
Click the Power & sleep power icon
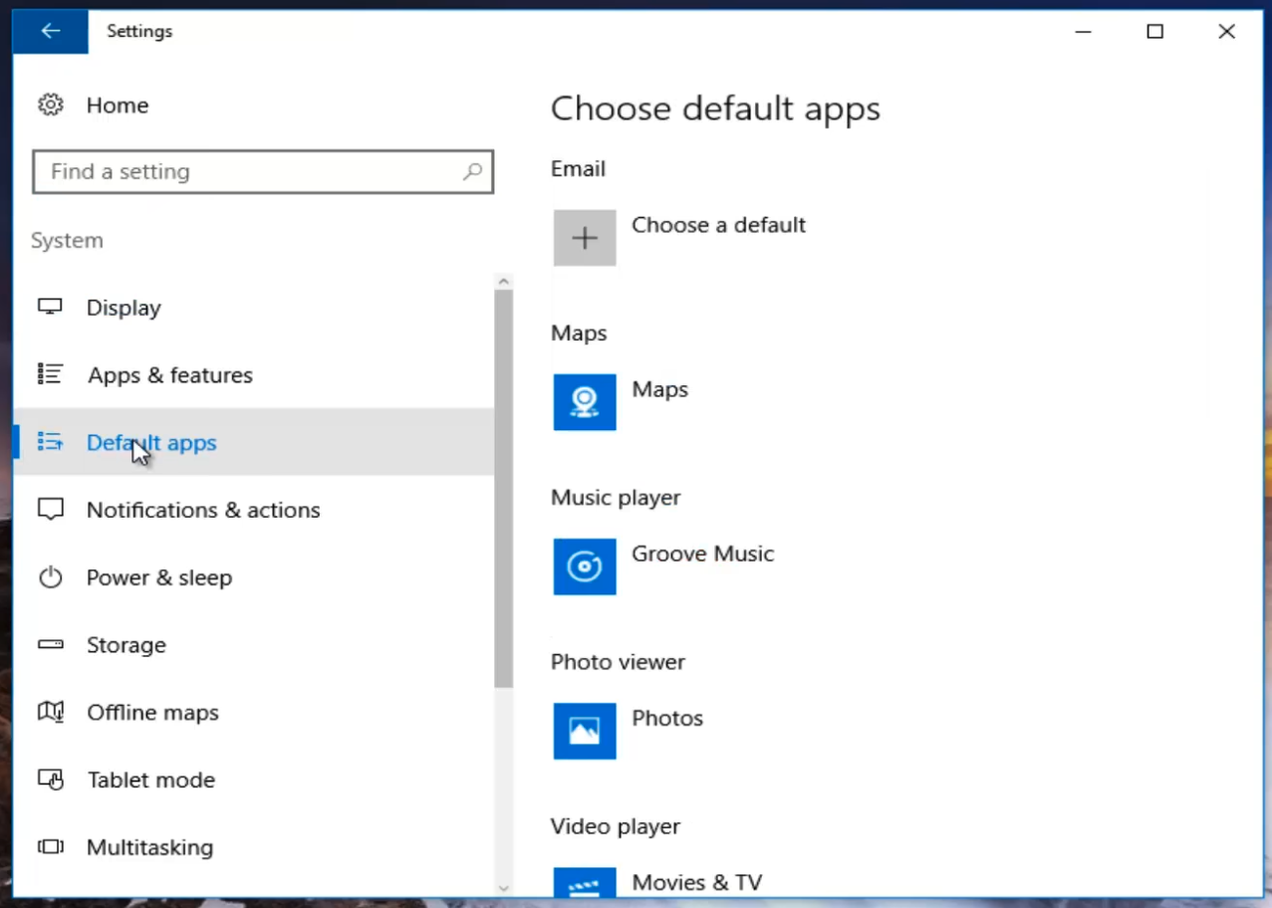point(50,577)
